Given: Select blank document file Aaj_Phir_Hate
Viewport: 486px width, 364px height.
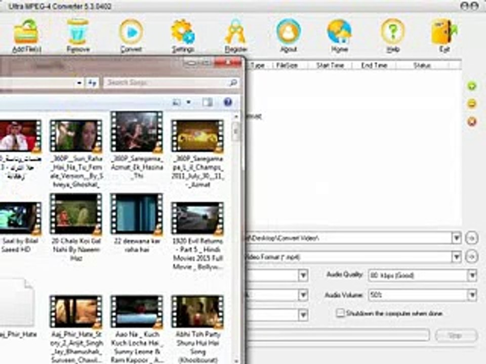Looking at the screenshot, I should 17,302.
